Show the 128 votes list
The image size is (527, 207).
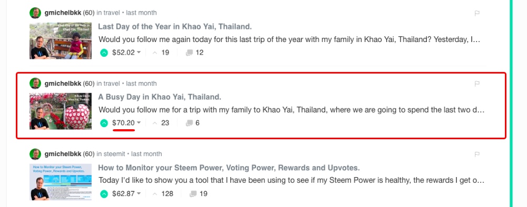(x=163, y=193)
